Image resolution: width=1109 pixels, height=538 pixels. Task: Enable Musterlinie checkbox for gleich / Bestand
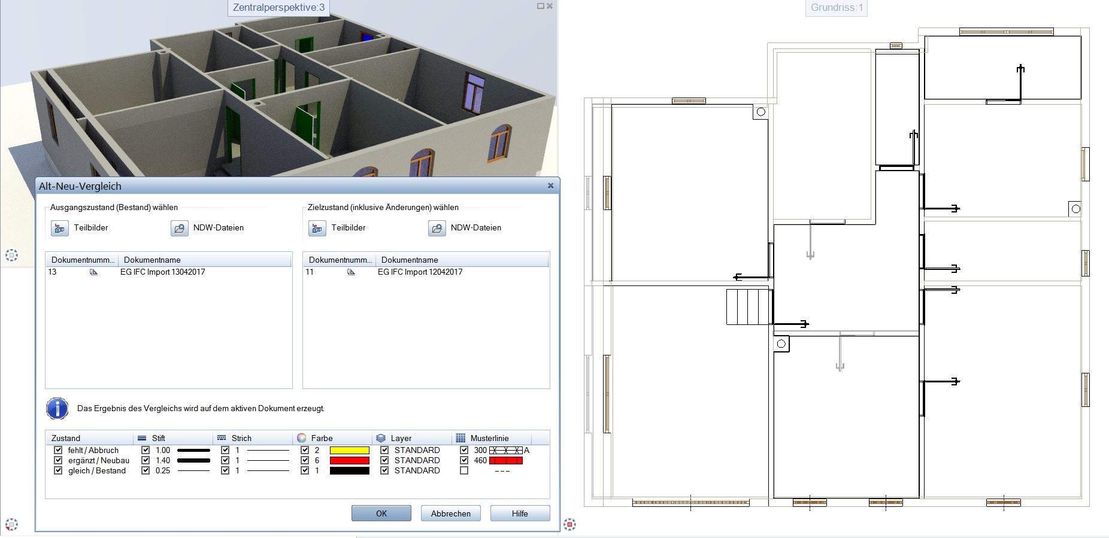(x=464, y=470)
